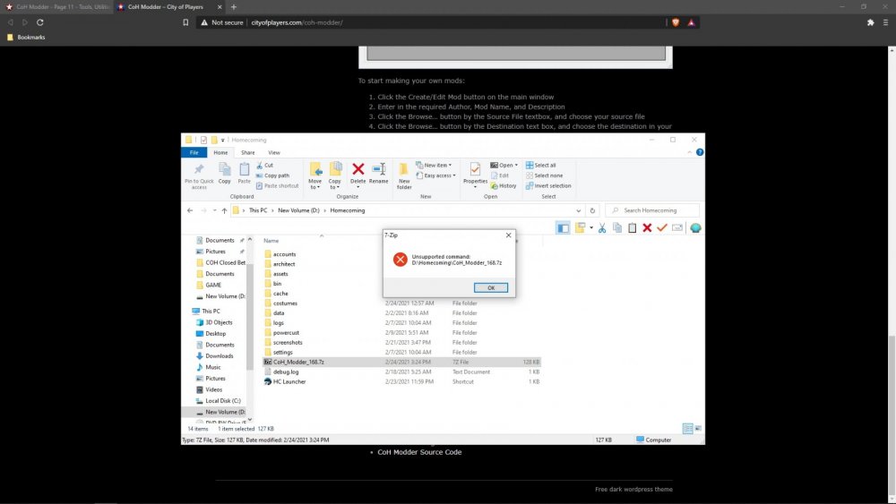Open the Share ribbon tab

coord(247,153)
